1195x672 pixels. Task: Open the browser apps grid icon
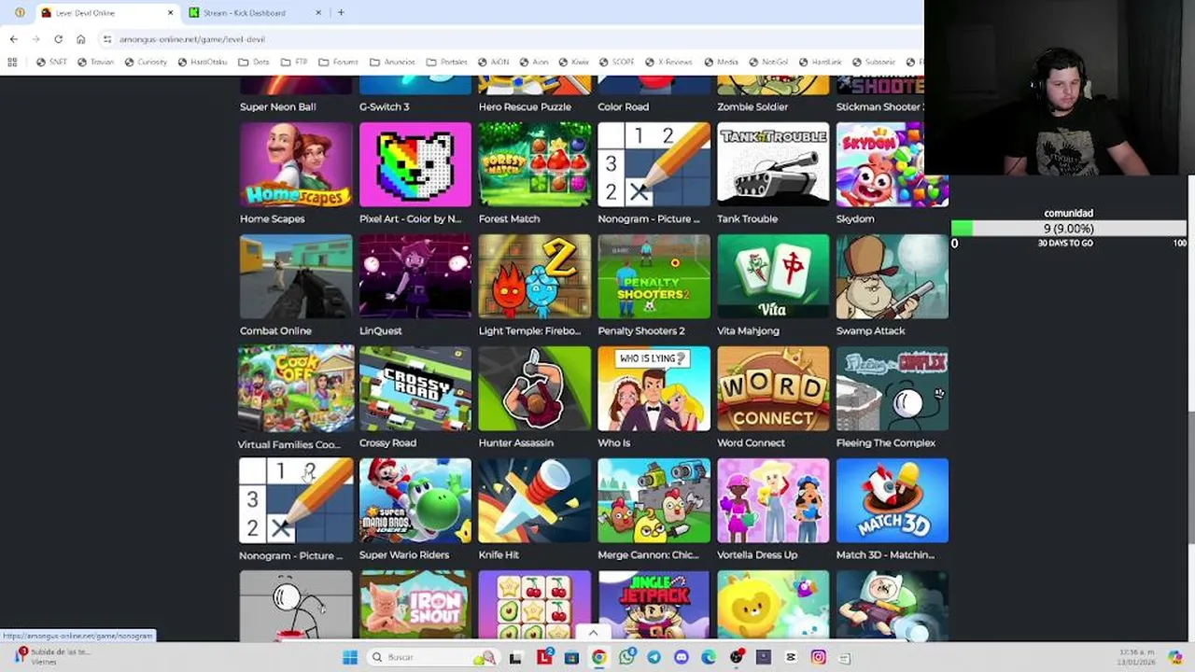(12, 63)
